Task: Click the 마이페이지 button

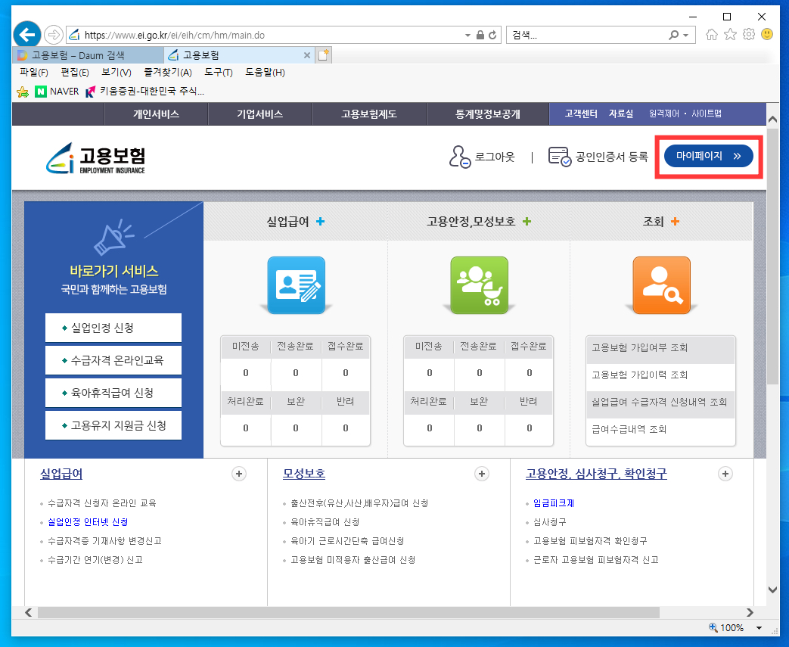Action: pos(709,156)
